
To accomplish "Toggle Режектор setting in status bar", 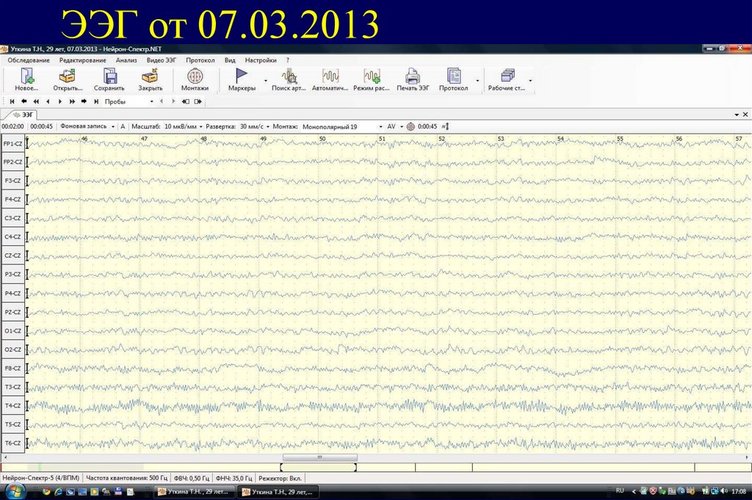I will coord(281,477).
